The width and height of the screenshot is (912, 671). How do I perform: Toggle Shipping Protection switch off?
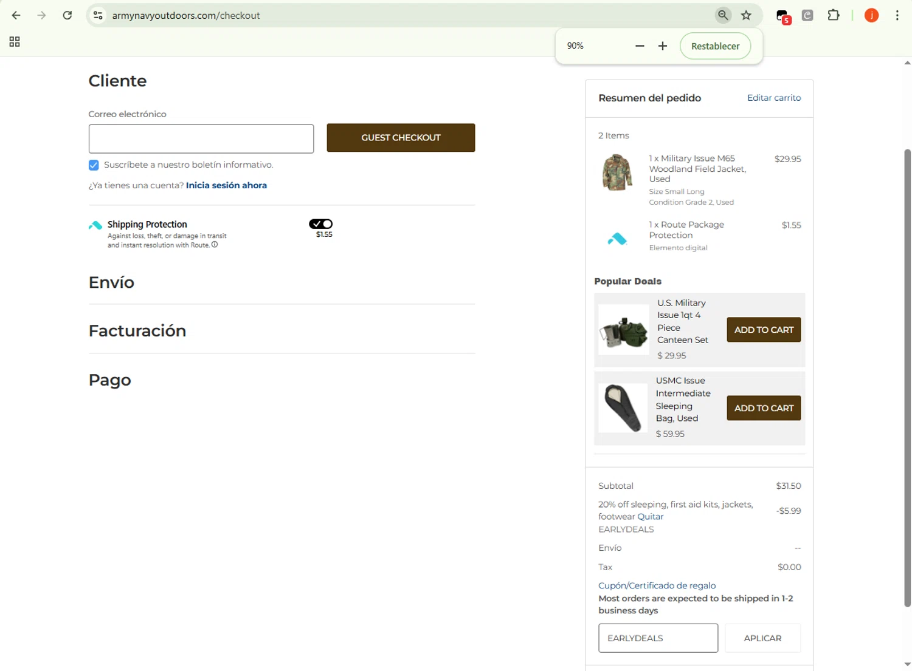tap(320, 224)
